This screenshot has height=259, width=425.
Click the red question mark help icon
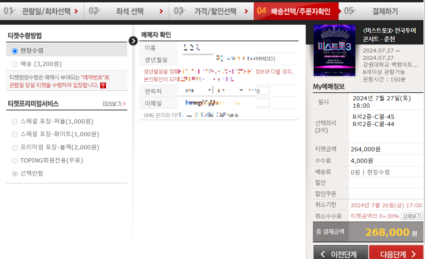(x=102, y=86)
